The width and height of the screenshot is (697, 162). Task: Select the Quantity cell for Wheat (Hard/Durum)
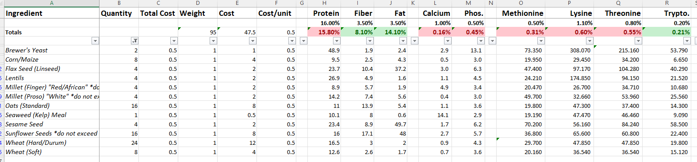119,143
